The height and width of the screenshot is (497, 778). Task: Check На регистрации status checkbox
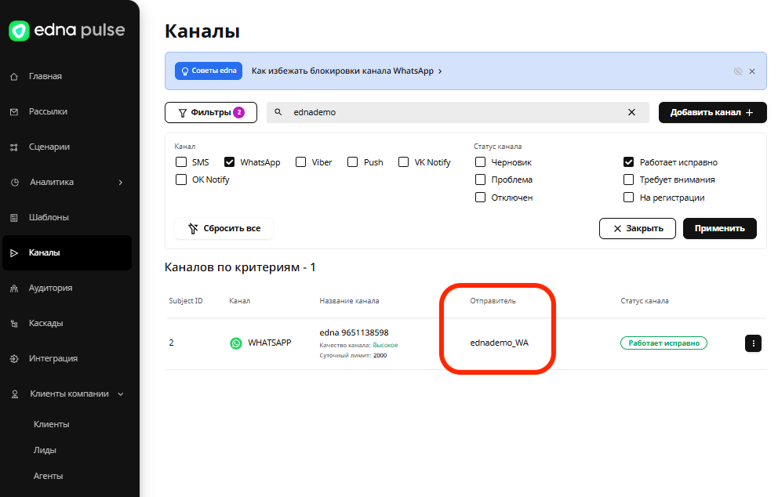click(x=629, y=198)
